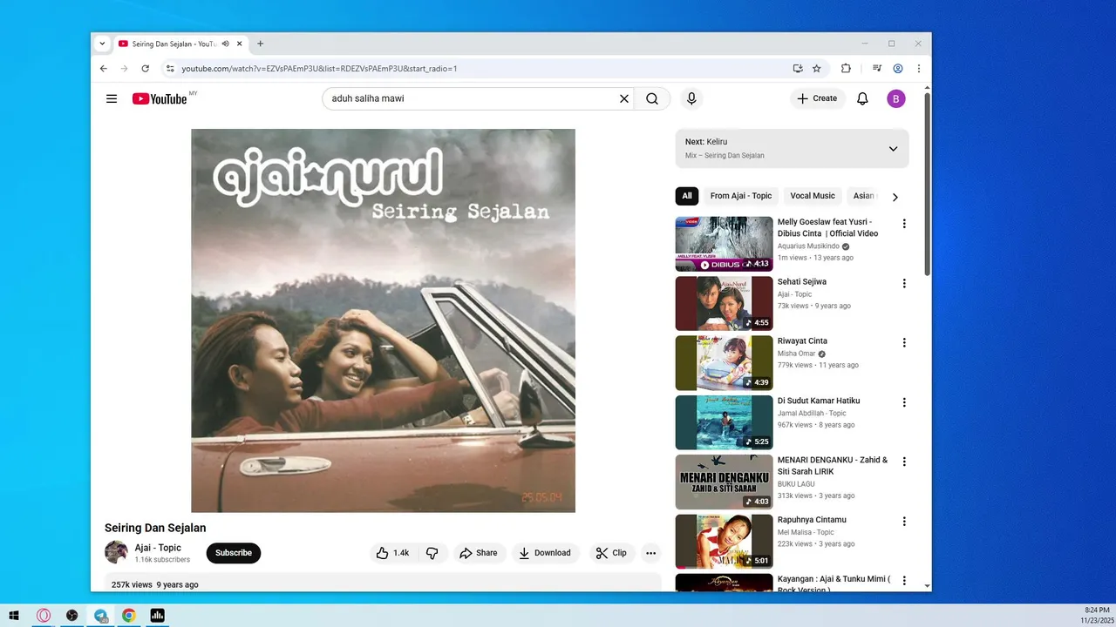This screenshot has width=1116, height=627.
Task: Reload the page in Chrome
Action: pyautogui.click(x=146, y=68)
